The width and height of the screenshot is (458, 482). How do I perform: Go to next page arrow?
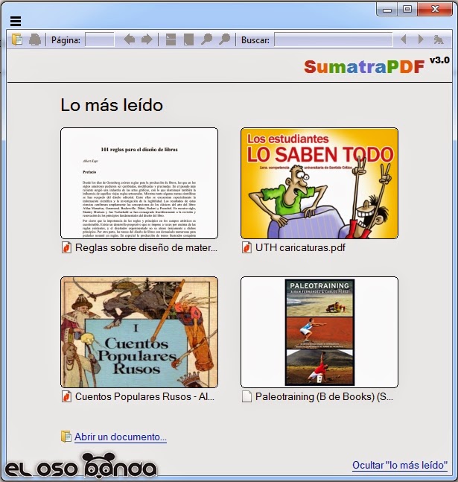coord(147,39)
